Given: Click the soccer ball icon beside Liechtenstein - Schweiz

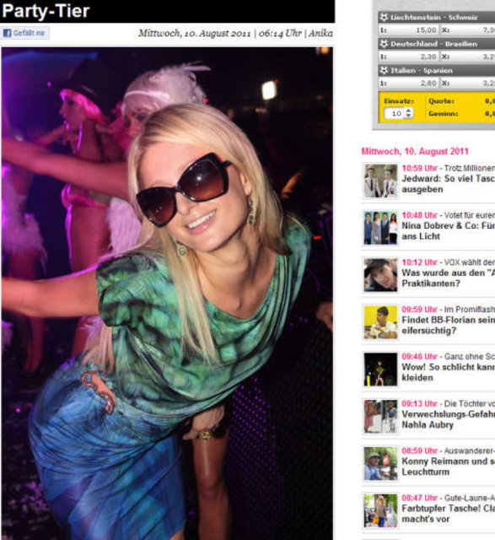Looking at the screenshot, I should (384, 17).
